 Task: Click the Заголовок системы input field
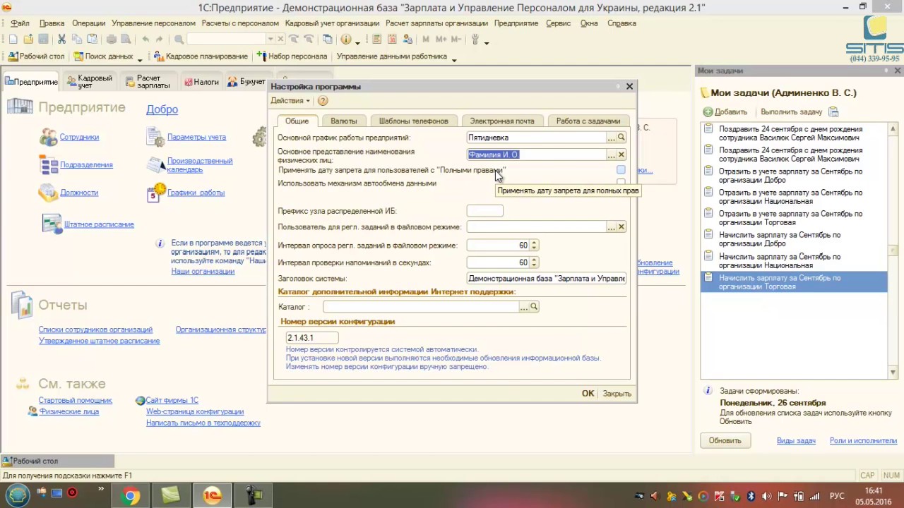547,279
